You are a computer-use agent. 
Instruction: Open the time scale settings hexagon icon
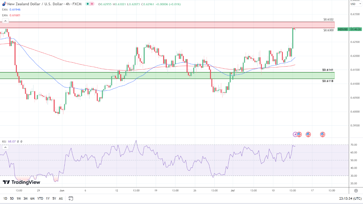click(x=356, y=191)
